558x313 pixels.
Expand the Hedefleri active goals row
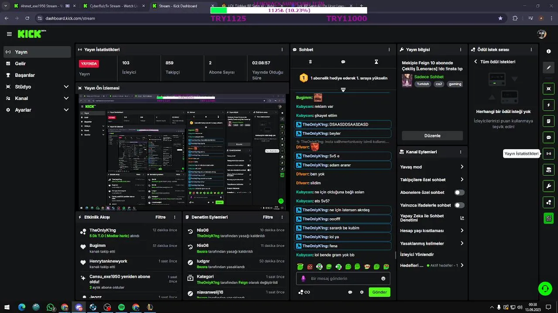(432, 265)
